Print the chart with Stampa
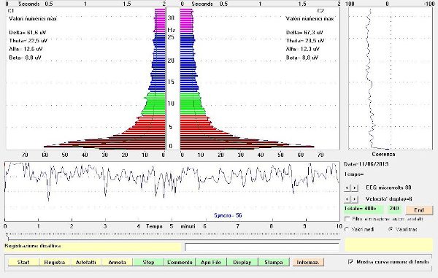 (x=274, y=262)
